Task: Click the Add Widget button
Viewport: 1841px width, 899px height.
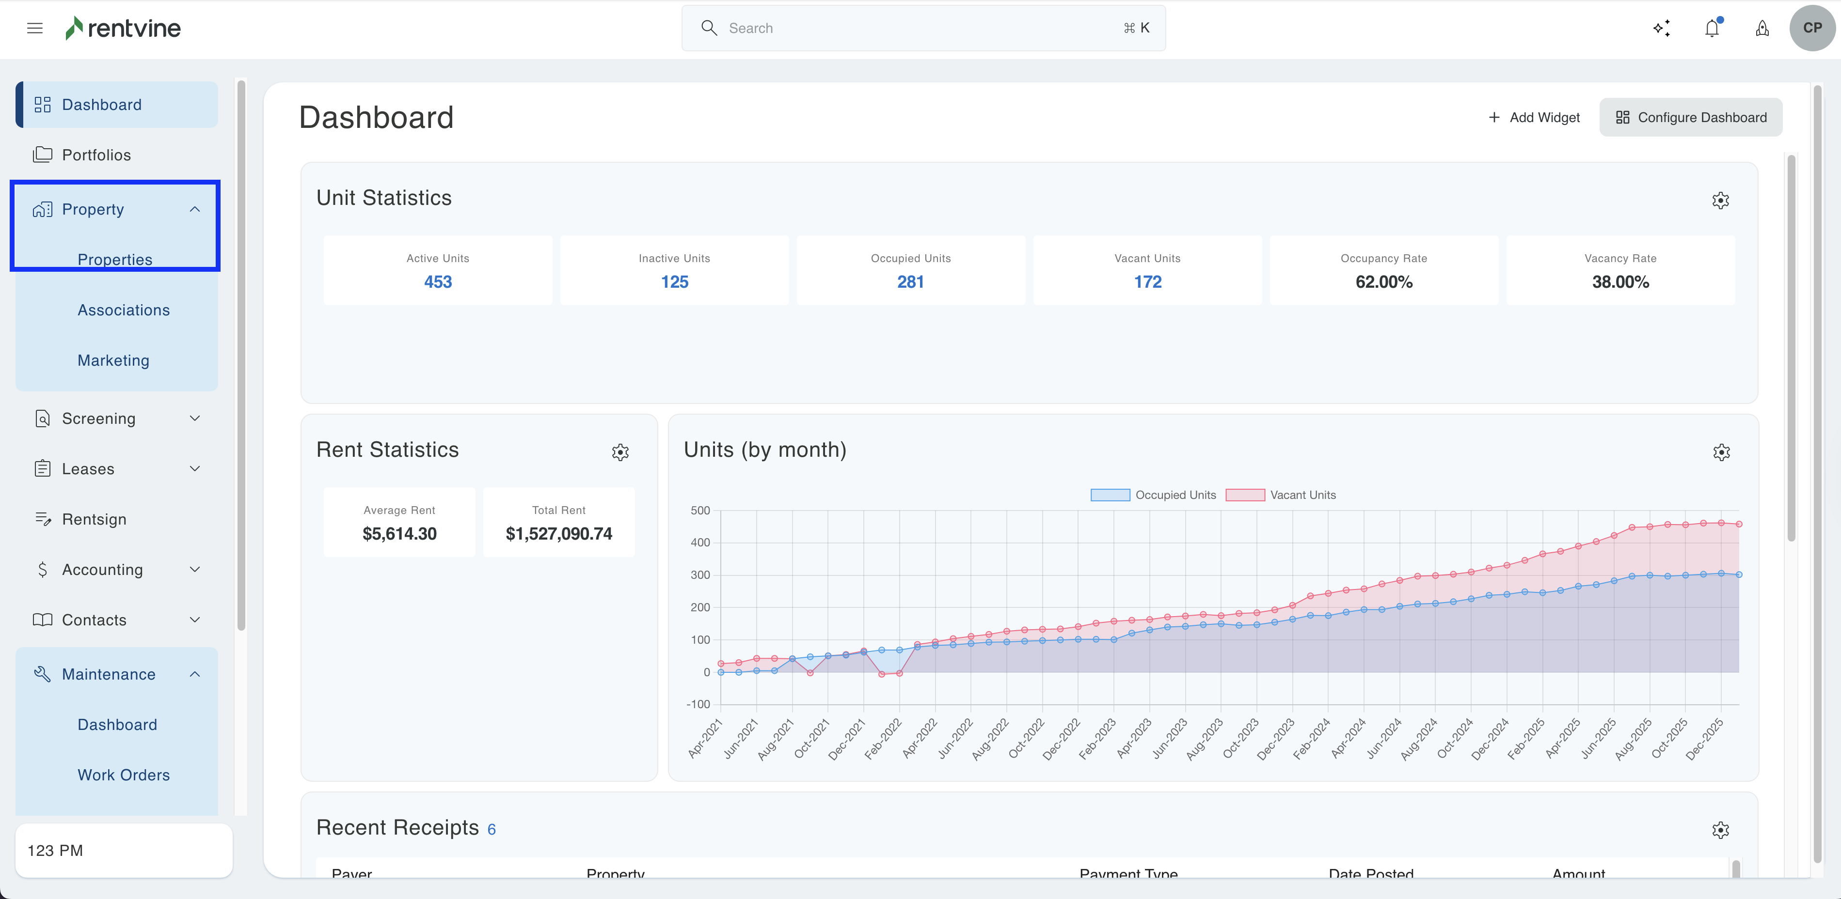Action: tap(1534, 118)
